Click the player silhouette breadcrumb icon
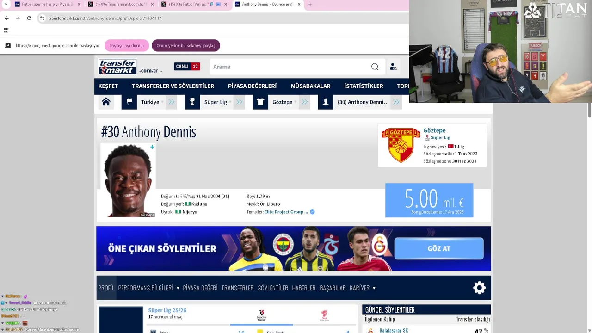 [326, 102]
